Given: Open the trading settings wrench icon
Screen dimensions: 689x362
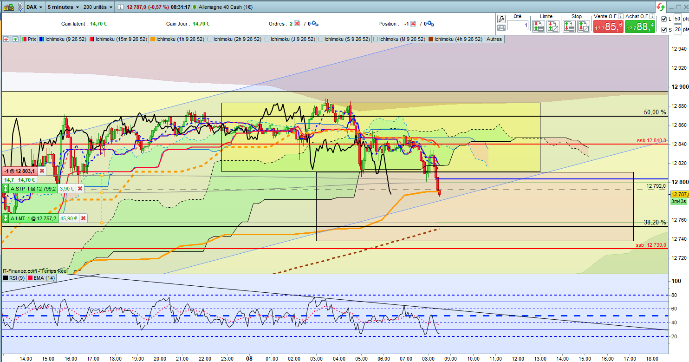Looking at the screenshot, I should (501, 19).
